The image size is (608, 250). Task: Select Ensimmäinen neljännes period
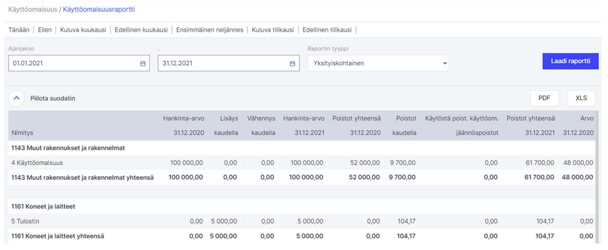210,29
